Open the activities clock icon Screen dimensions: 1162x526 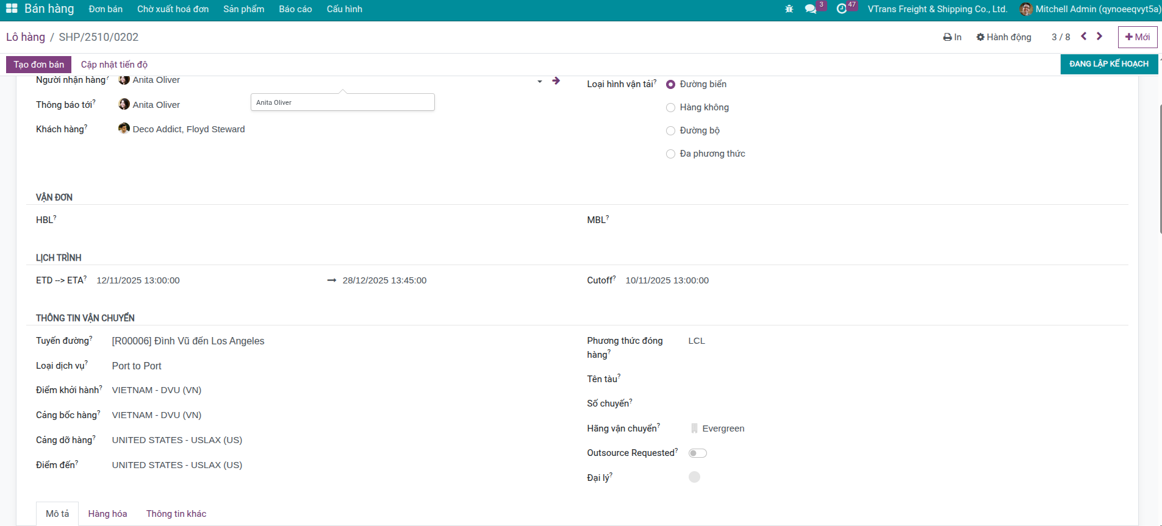(x=842, y=9)
